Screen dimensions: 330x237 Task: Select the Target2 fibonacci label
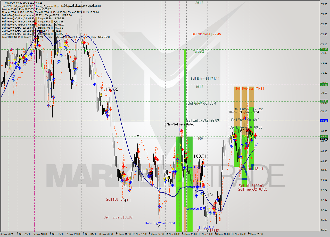click(199, 51)
